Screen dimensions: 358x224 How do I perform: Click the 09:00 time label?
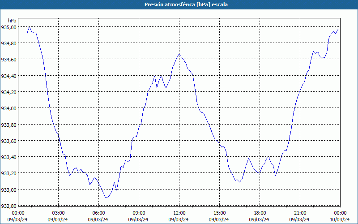point(139,213)
